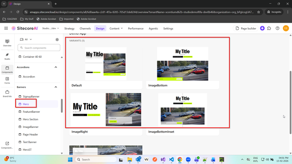The width and height of the screenshot is (292, 164).
Task: Open the Forms sidebar icon
Action: tap(7, 81)
